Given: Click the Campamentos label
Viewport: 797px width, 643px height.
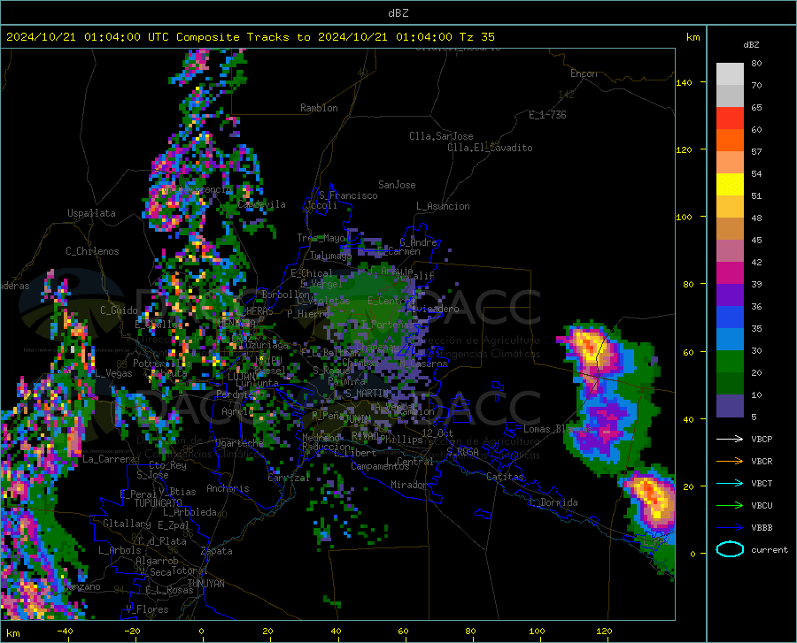Looking at the screenshot, I should (380, 466).
